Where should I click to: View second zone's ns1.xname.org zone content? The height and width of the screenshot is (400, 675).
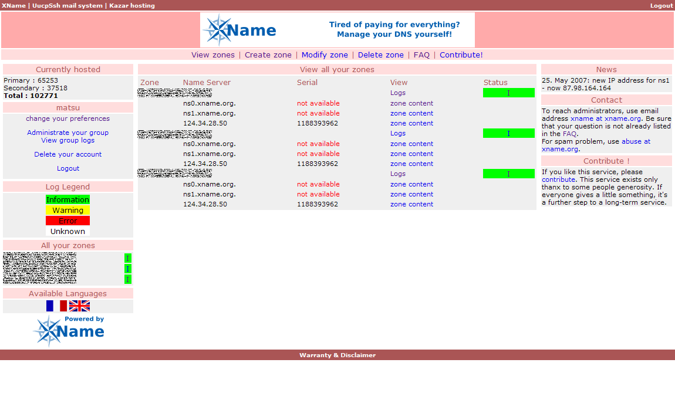pyautogui.click(x=411, y=154)
